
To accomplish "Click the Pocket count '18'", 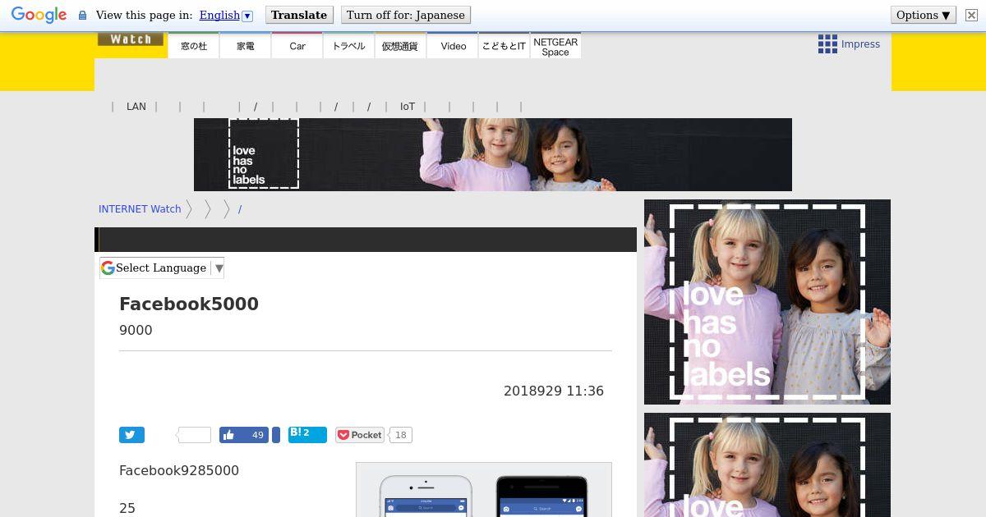I will point(401,435).
